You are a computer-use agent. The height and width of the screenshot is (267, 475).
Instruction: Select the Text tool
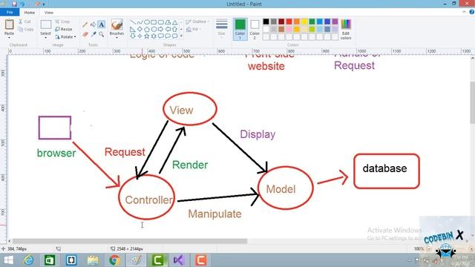click(102, 24)
